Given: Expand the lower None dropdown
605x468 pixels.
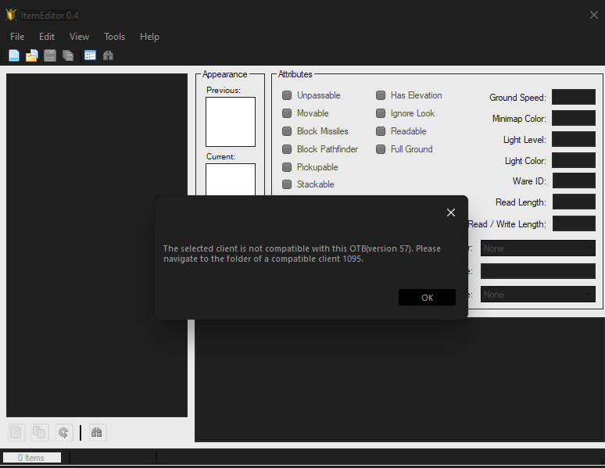Looking at the screenshot, I should click(538, 295).
